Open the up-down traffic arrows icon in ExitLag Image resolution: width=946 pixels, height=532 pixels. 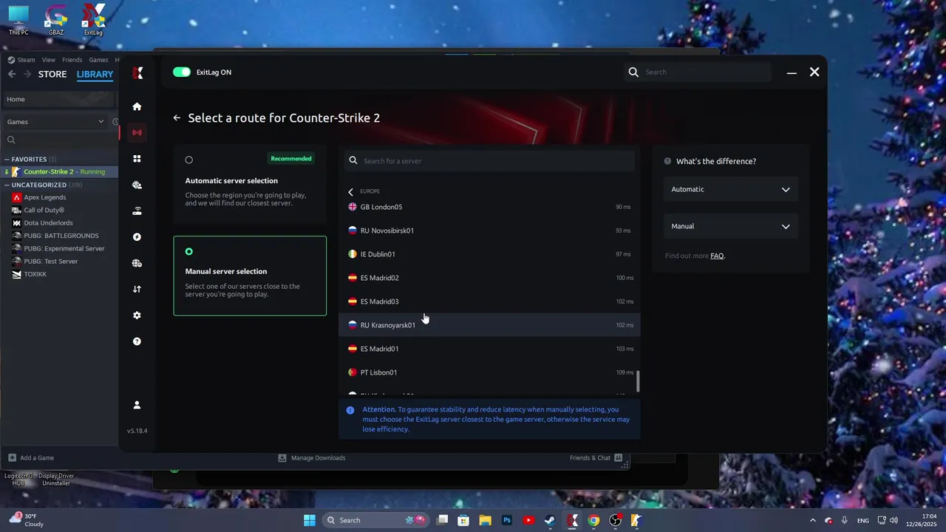[x=137, y=289]
